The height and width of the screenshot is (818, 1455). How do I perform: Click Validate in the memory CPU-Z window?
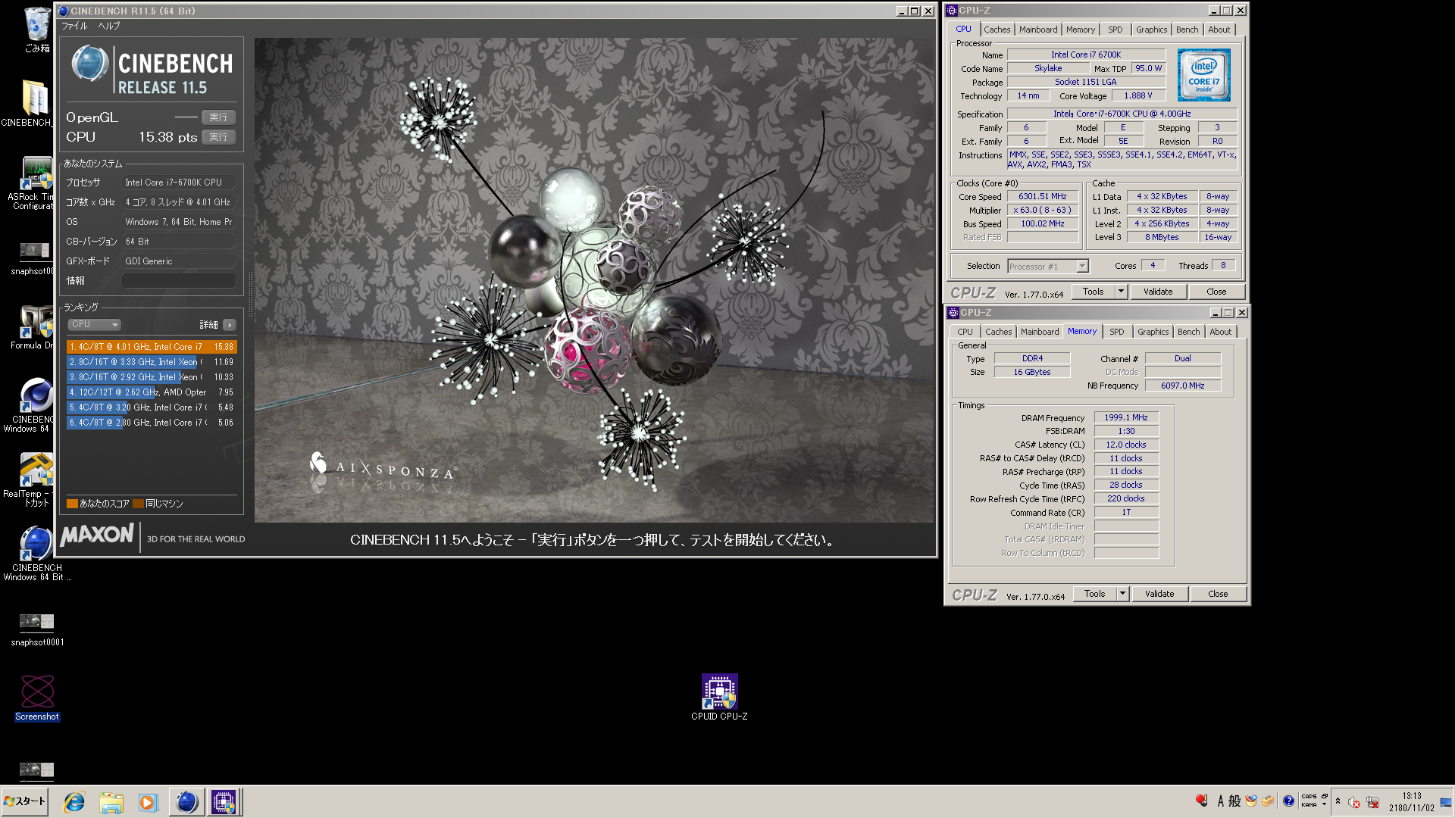(x=1159, y=594)
